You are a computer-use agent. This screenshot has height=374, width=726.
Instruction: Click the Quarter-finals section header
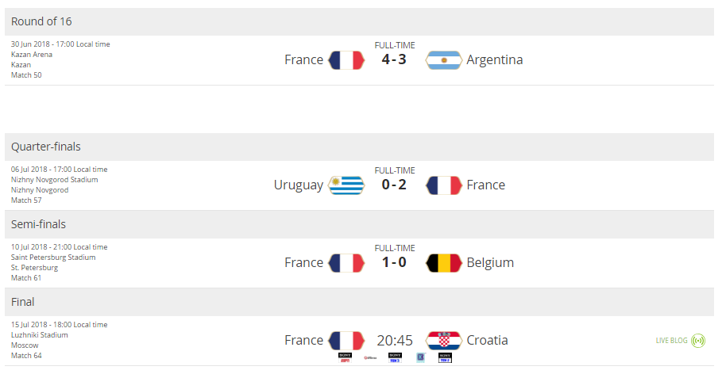pos(359,147)
